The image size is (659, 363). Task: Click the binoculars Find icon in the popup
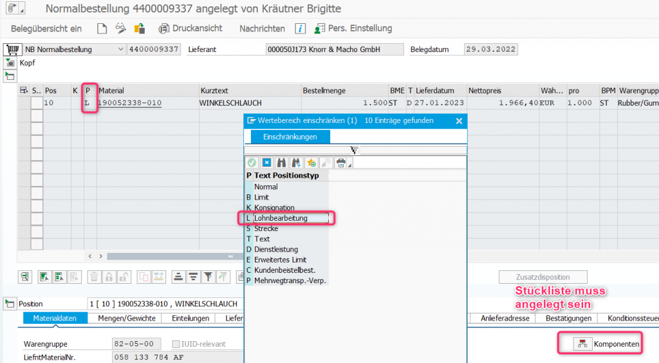[280, 163]
